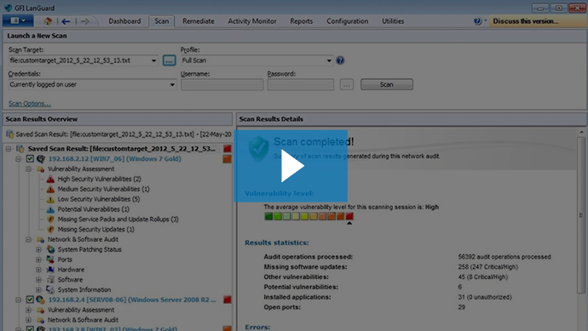The image size is (588, 331).
Task: Collapse the Saved Scan Result root node
Action: [x=9, y=149]
